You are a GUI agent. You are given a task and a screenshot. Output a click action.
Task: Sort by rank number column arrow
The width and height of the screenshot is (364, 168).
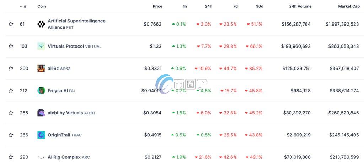[21, 6]
